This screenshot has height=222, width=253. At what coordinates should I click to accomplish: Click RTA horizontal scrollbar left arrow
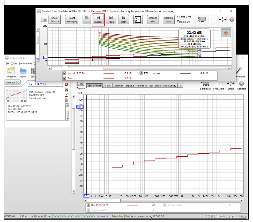click(50, 68)
